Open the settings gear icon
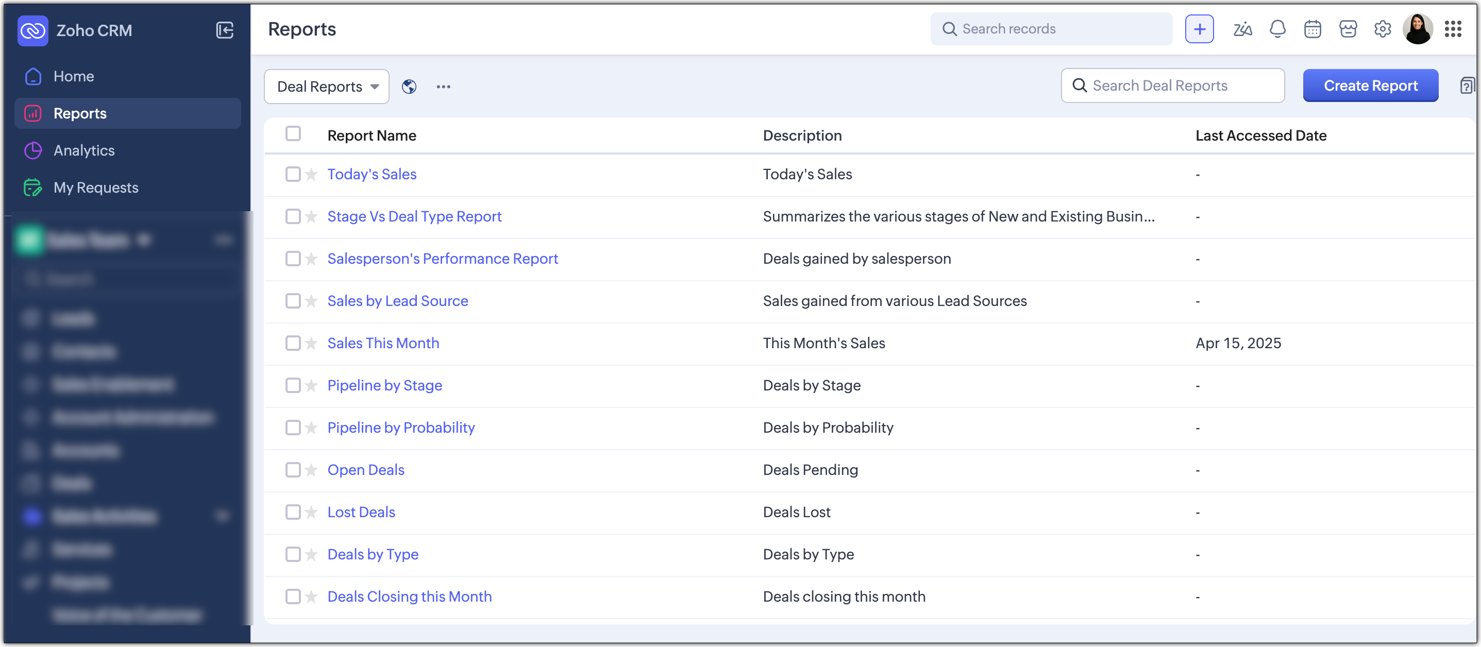The image size is (1481, 647). click(x=1382, y=29)
